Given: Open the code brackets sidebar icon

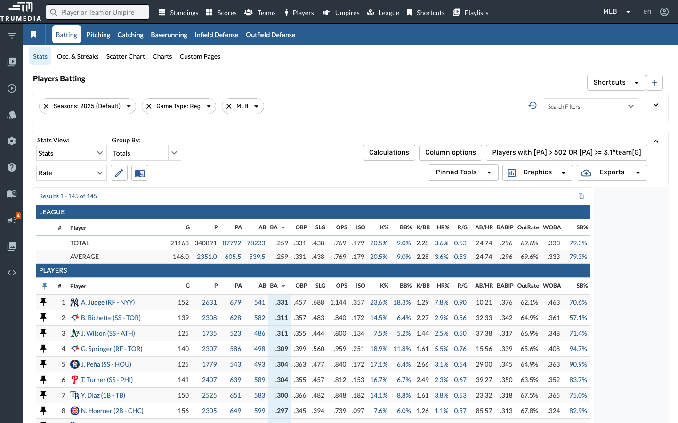Looking at the screenshot, I should [x=12, y=273].
